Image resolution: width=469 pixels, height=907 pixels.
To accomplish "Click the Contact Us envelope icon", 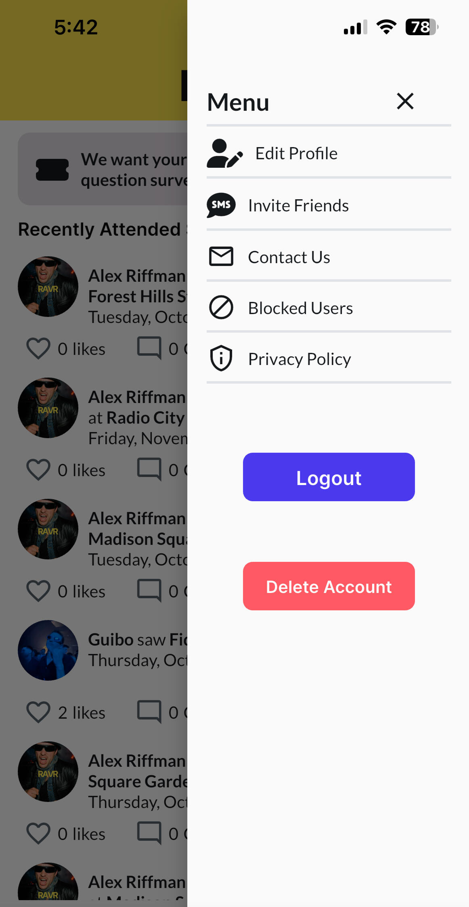I will pos(221,257).
